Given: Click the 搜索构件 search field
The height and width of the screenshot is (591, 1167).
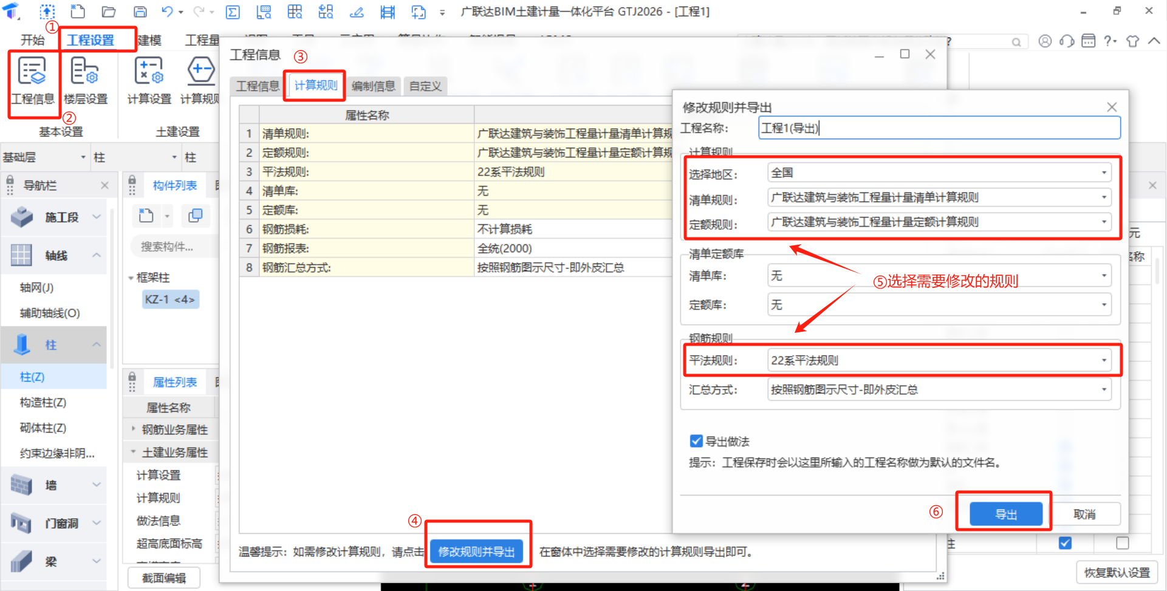Looking at the screenshot, I should coord(173,247).
